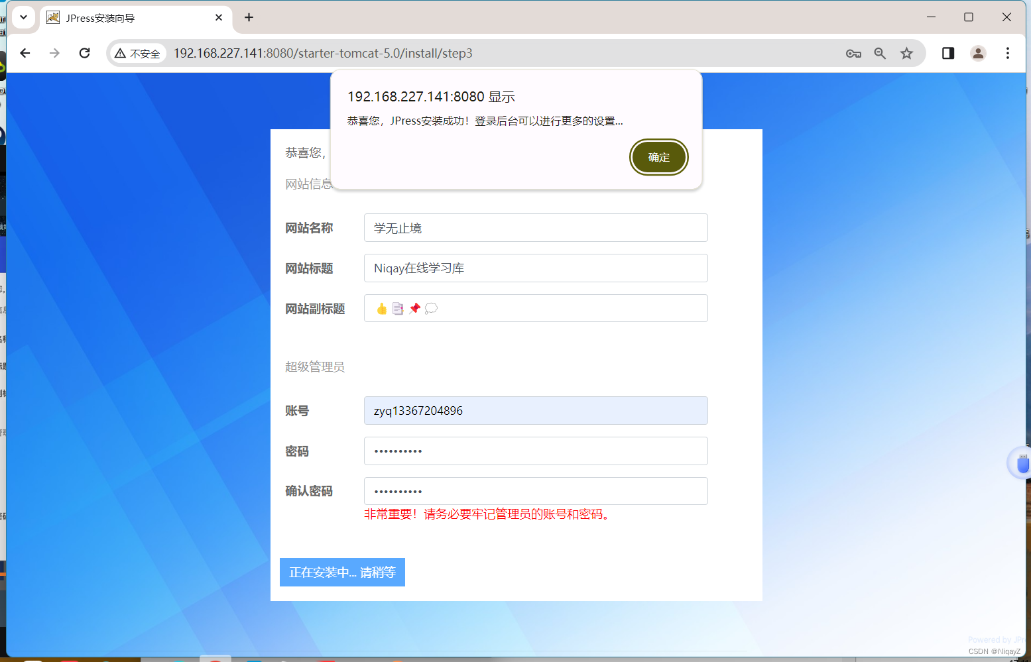
Task: Maximize the browser window
Action: click(969, 17)
